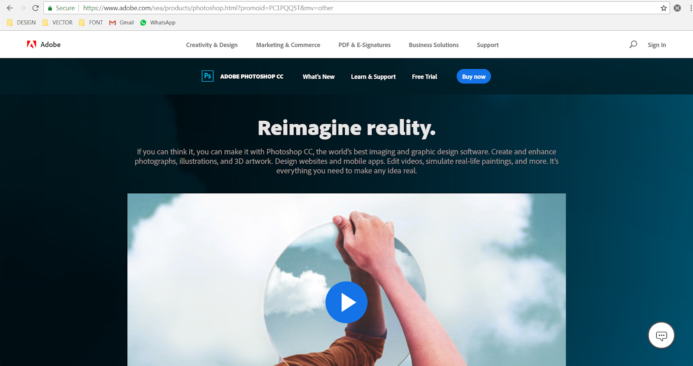The image size is (693, 366).
Task: Go to What's New
Action: (319, 77)
